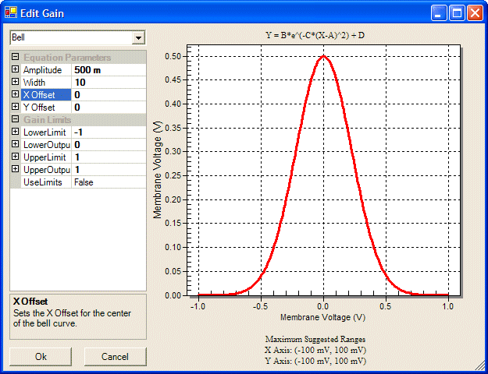Select the X Offset property label

point(46,95)
